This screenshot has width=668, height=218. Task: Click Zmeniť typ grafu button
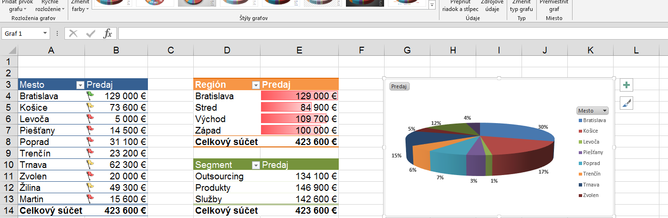[x=521, y=5]
